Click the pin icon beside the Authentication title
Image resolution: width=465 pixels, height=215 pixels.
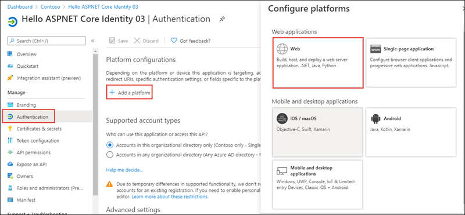pyautogui.click(x=221, y=20)
